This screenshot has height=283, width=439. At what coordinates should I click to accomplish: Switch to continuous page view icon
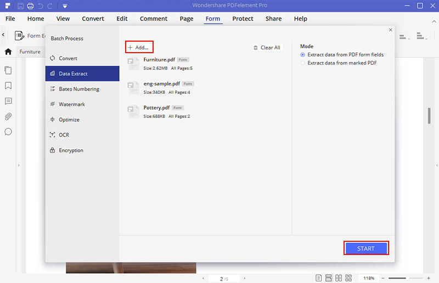point(328,278)
